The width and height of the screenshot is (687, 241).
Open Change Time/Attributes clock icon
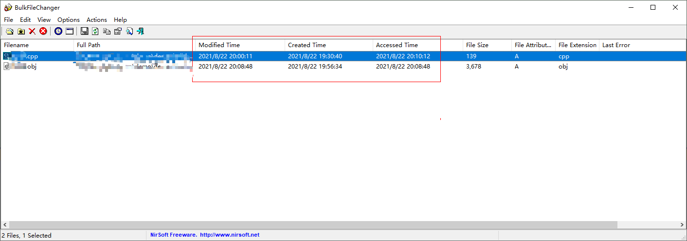coord(58,32)
